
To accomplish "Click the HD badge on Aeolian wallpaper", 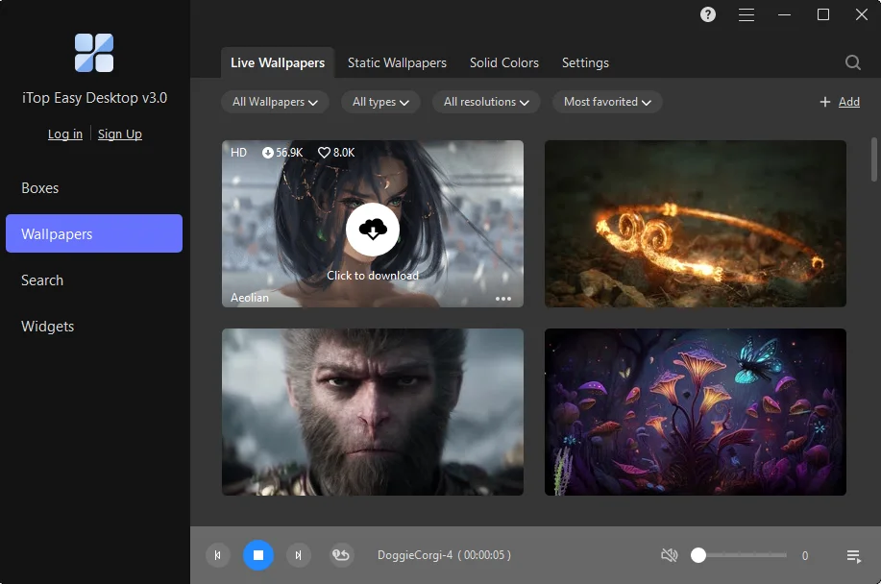I will [238, 152].
